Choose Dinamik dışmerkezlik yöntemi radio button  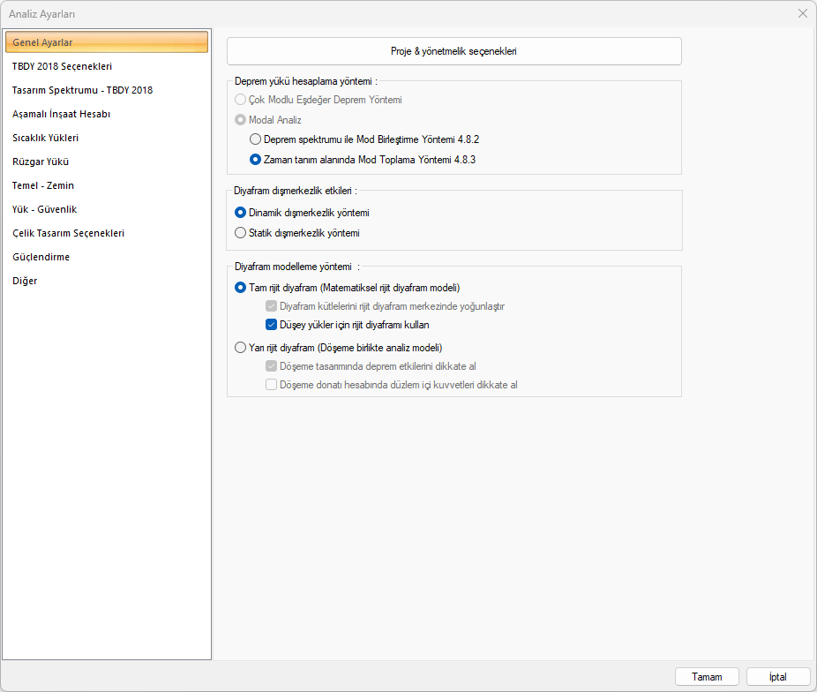point(241,213)
